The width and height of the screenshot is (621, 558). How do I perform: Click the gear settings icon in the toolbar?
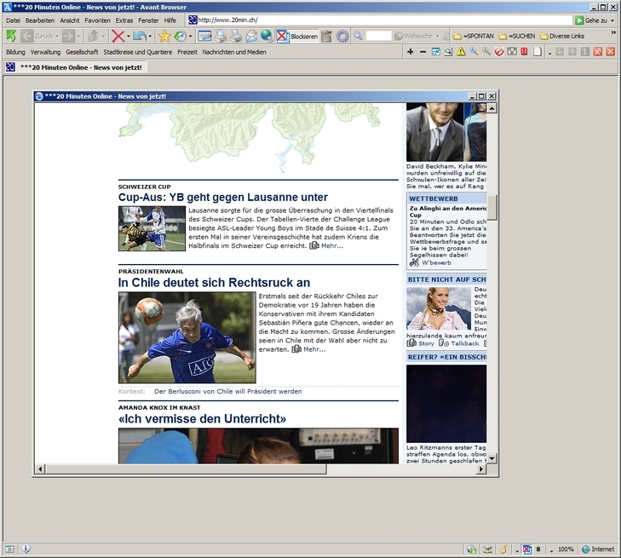coord(342,36)
